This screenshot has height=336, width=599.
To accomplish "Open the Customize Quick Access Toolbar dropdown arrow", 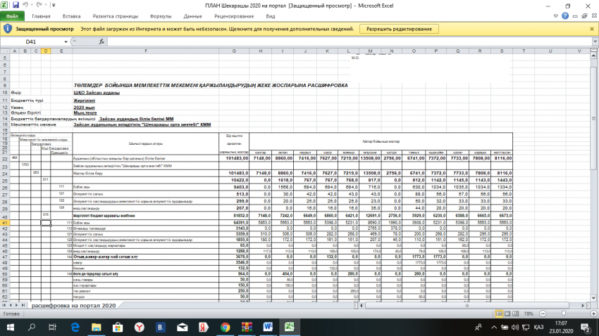I will coord(54,6).
